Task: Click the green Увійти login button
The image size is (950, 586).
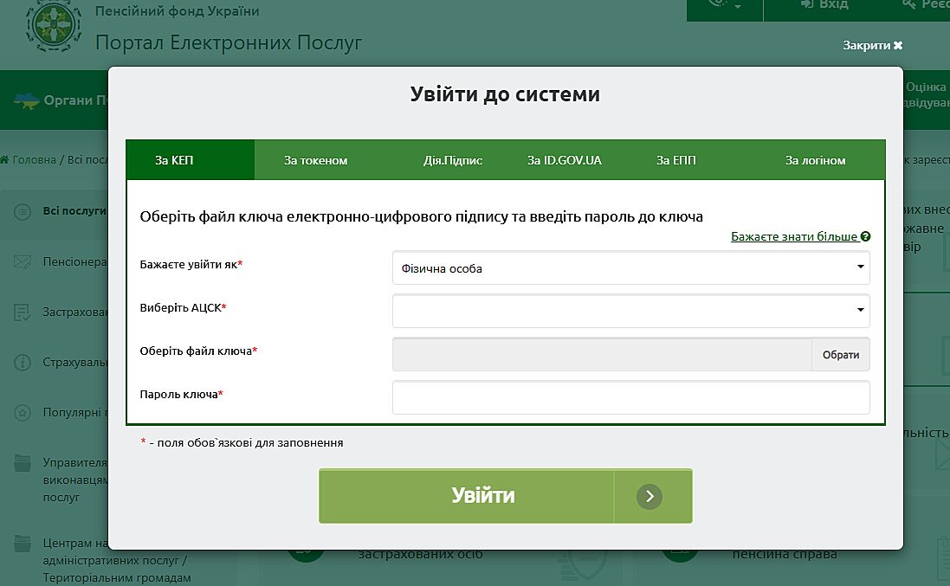Action: pyautogui.click(x=482, y=496)
